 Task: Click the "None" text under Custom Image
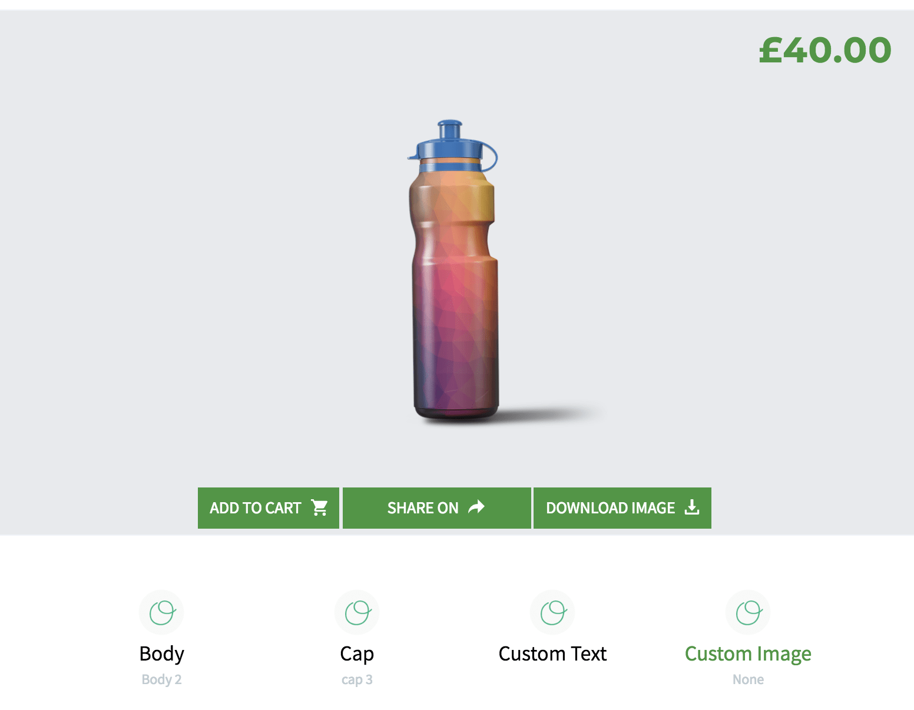tap(748, 679)
